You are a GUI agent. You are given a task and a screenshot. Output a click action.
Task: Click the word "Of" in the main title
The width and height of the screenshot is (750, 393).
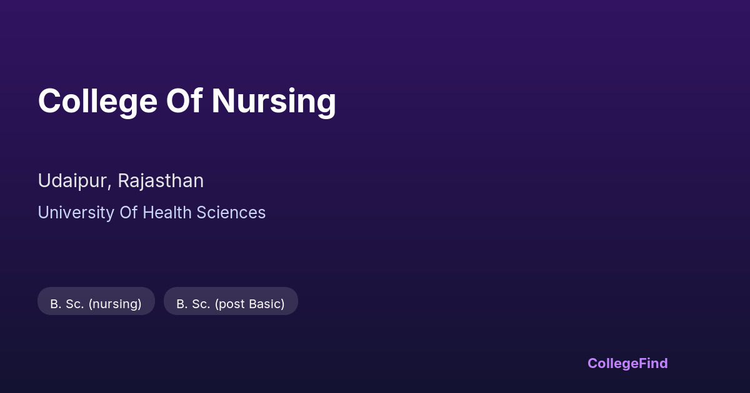pyautogui.click(x=184, y=101)
